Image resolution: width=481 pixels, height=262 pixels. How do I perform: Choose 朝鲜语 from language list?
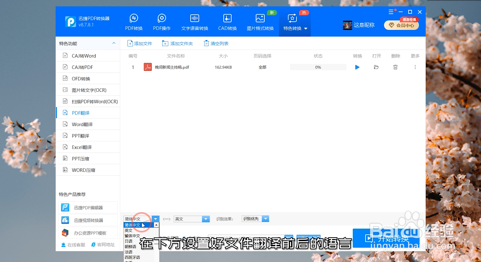tap(139, 246)
